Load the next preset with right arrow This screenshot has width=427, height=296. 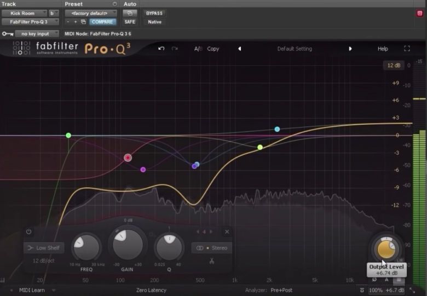pos(350,49)
